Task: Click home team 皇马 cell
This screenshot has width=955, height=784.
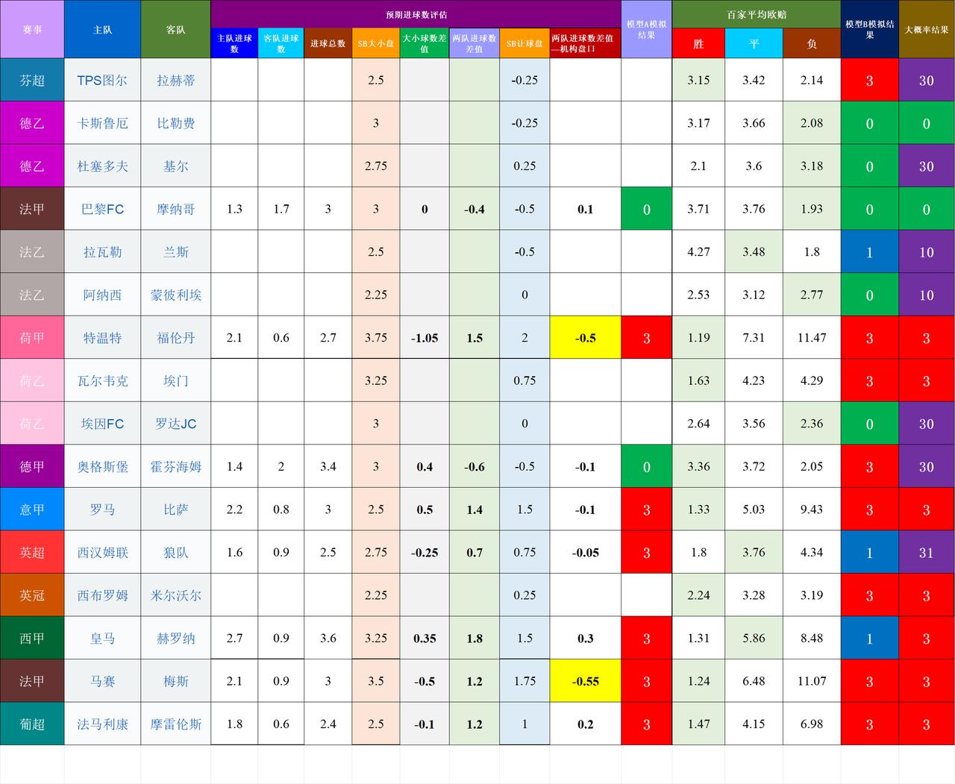Action: (102, 638)
